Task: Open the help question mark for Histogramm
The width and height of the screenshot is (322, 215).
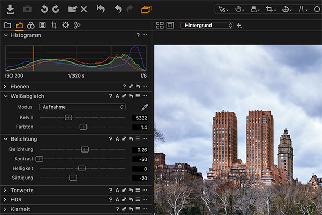Action: tap(138, 35)
